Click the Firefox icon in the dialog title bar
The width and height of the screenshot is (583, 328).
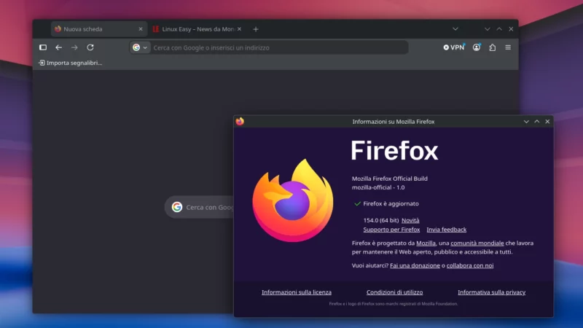240,122
